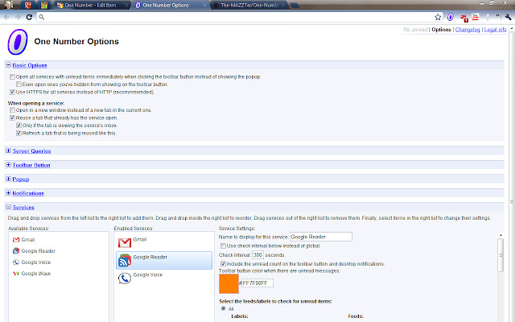This screenshot has width=515, height=322.
Task: Uncheck Reuse a tab that already has service
Action: (x=12, y=118)
